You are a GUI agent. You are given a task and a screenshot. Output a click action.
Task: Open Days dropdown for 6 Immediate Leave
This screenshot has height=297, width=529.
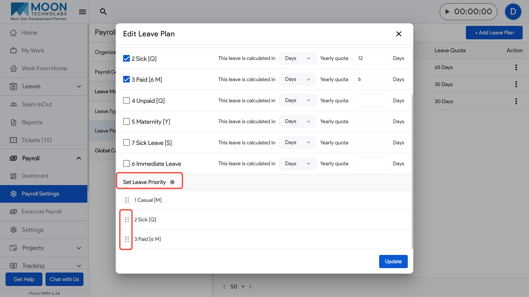(297, 164)
